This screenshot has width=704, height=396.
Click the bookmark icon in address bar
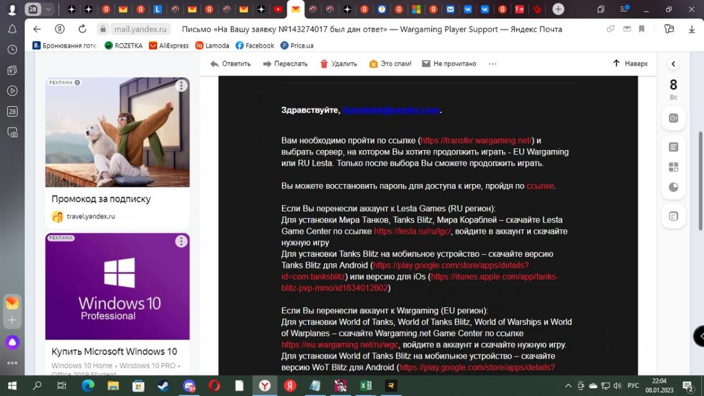[x=642, y=29]
